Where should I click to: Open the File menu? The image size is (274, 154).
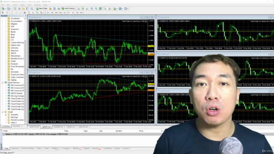3,5
